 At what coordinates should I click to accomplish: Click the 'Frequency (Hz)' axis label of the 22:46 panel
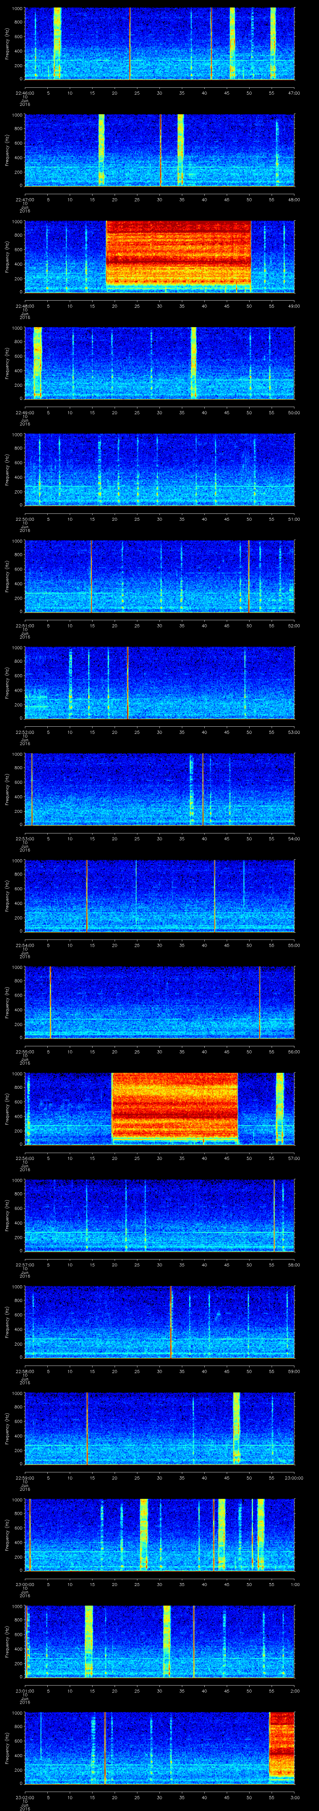[8, 44]
